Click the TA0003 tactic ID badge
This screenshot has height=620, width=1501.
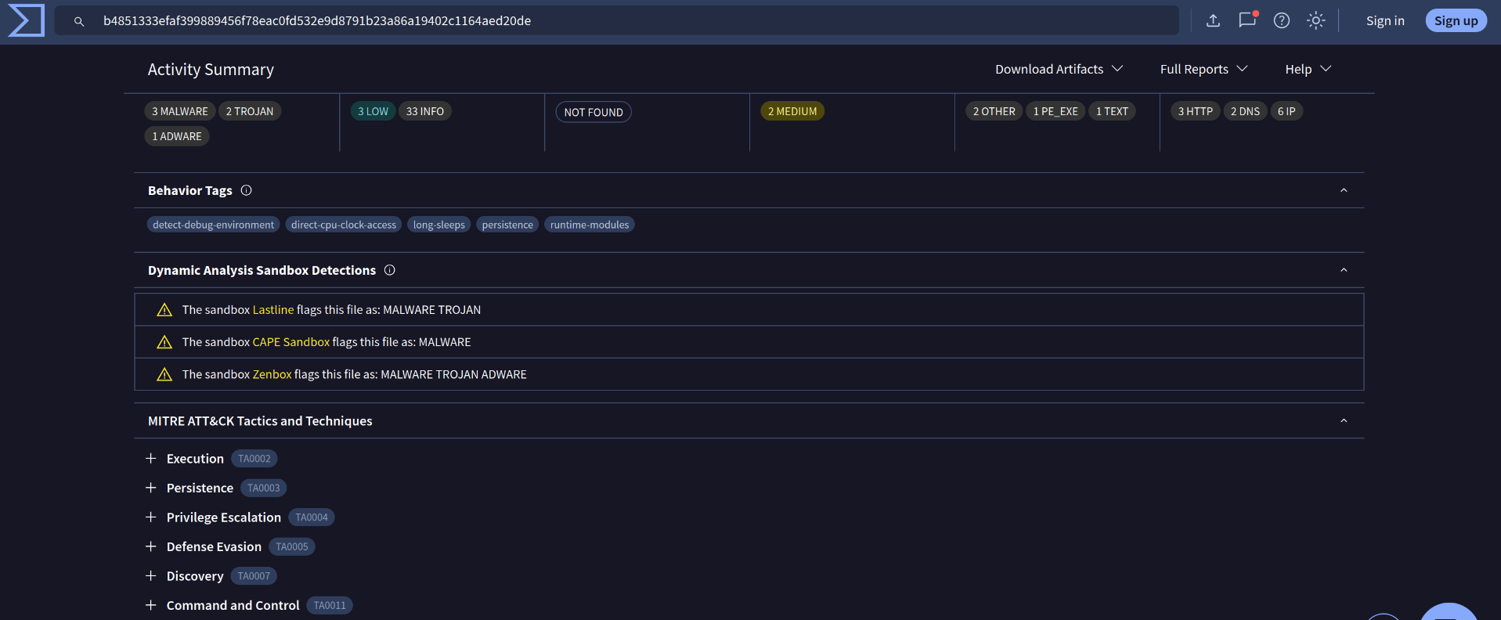click(264, 488)
